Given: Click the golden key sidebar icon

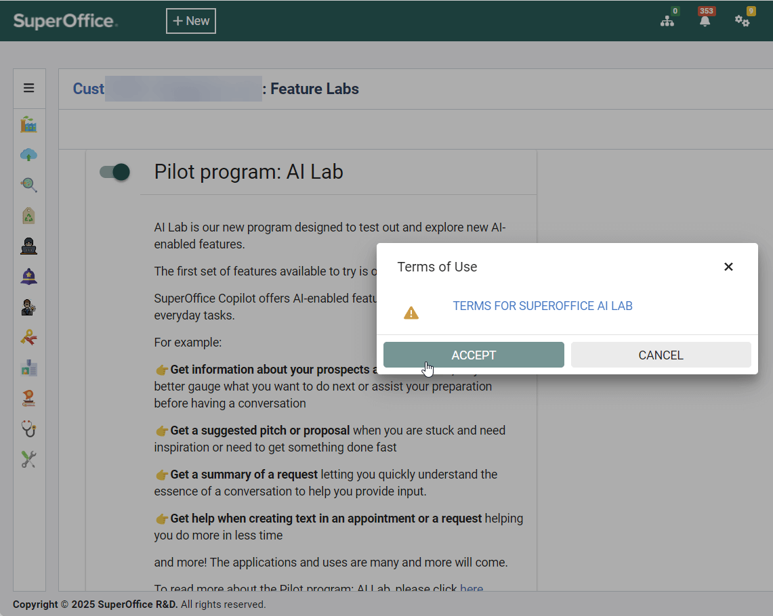Looking at the screenshot, I should pyautogui.click(x=28, y=338).
